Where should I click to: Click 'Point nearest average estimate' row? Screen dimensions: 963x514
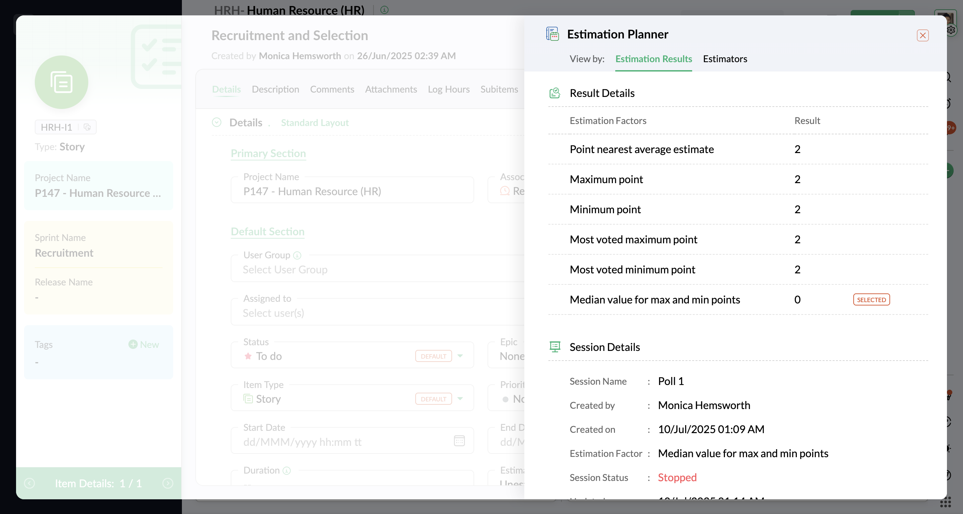[738, 149]
